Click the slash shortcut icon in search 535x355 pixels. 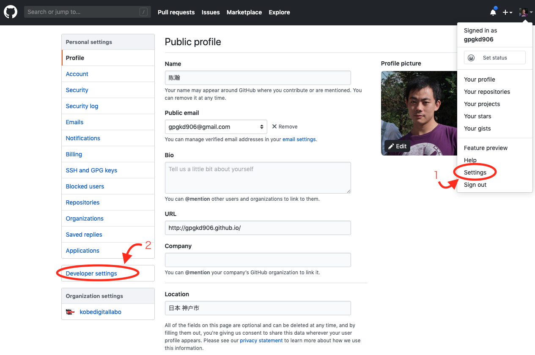(144, 12)
